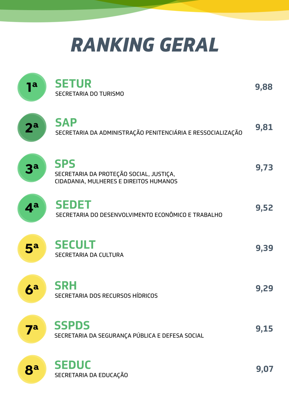Click Secretaria dos Recursos Hídricos text
This screenshot has height=409, width=289.
[106, 296]
